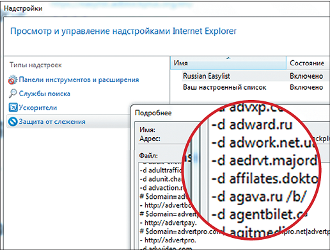This screenshot has height=252, width=330.
Task: Open Панели инструментов и расширения category
Action: tap(79, 80)
